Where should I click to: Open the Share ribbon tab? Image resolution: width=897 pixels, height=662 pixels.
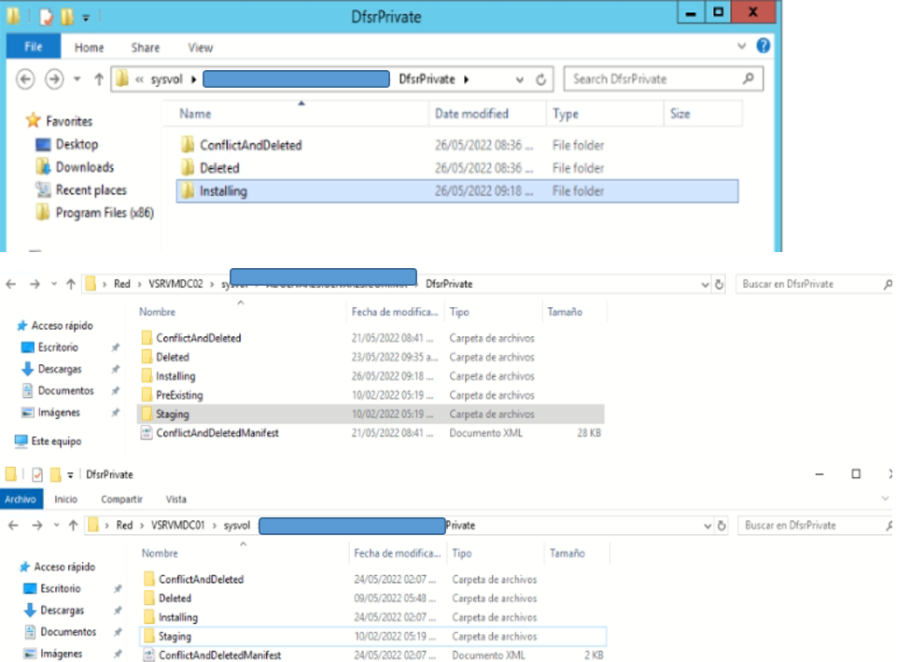pyautogui.click(x=146, y=48)
